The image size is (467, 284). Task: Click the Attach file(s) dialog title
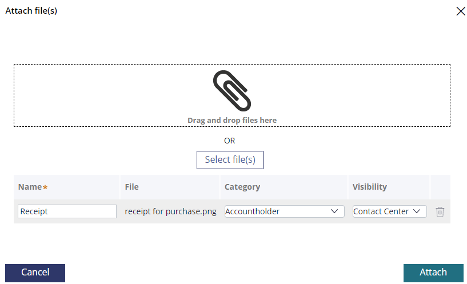click(31, 11)
